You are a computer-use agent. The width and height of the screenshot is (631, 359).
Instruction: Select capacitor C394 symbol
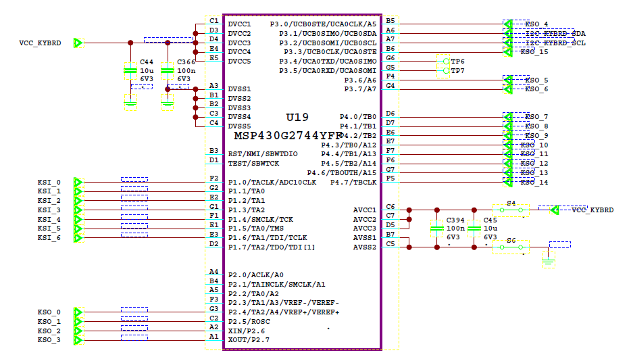(437, 229)
